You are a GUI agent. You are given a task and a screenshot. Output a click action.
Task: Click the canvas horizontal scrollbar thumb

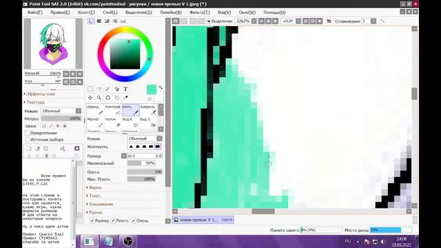click(263, 211)
